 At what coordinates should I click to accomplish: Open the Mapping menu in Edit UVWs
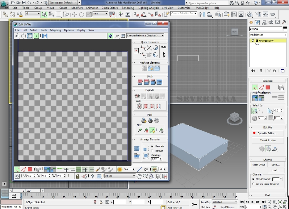pyautogui.click(x=55, y=30)
